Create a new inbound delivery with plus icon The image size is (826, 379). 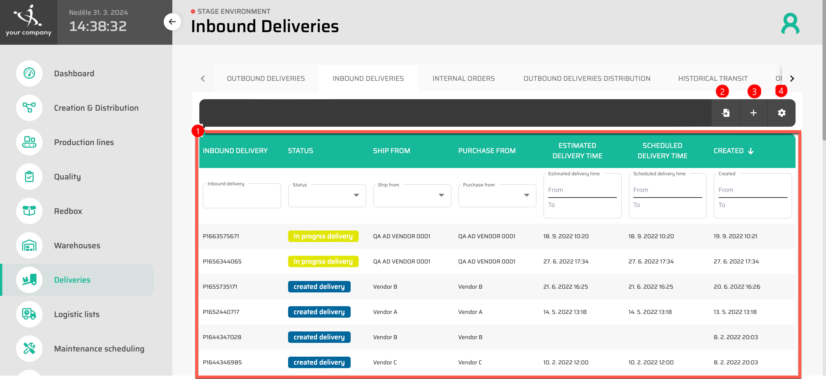tap(754, 113)
